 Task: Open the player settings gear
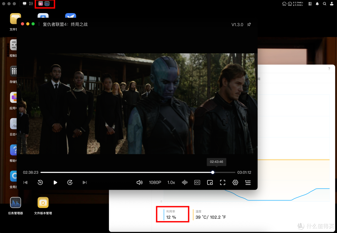coord(235,182)
